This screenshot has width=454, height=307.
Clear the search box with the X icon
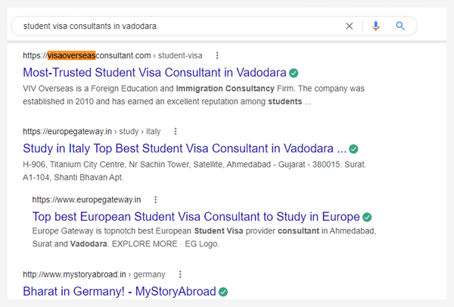tap(350, 26)
